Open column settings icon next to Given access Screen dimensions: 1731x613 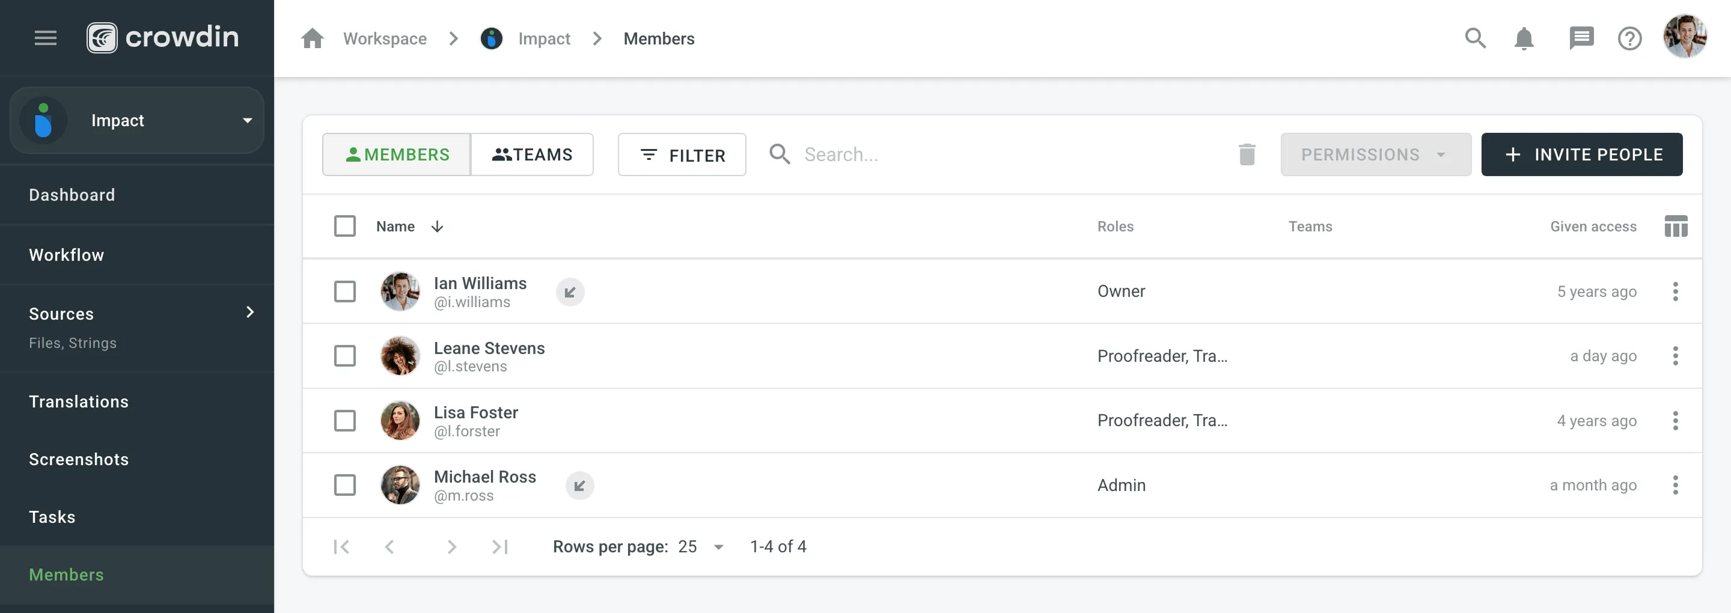[1676, 226]
